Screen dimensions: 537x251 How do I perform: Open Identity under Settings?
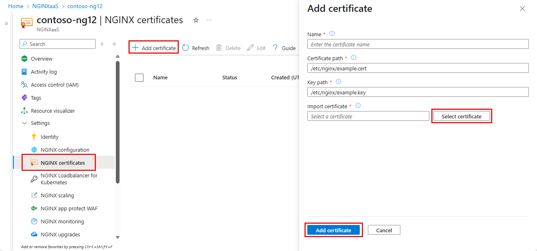(x=50, y=137)
